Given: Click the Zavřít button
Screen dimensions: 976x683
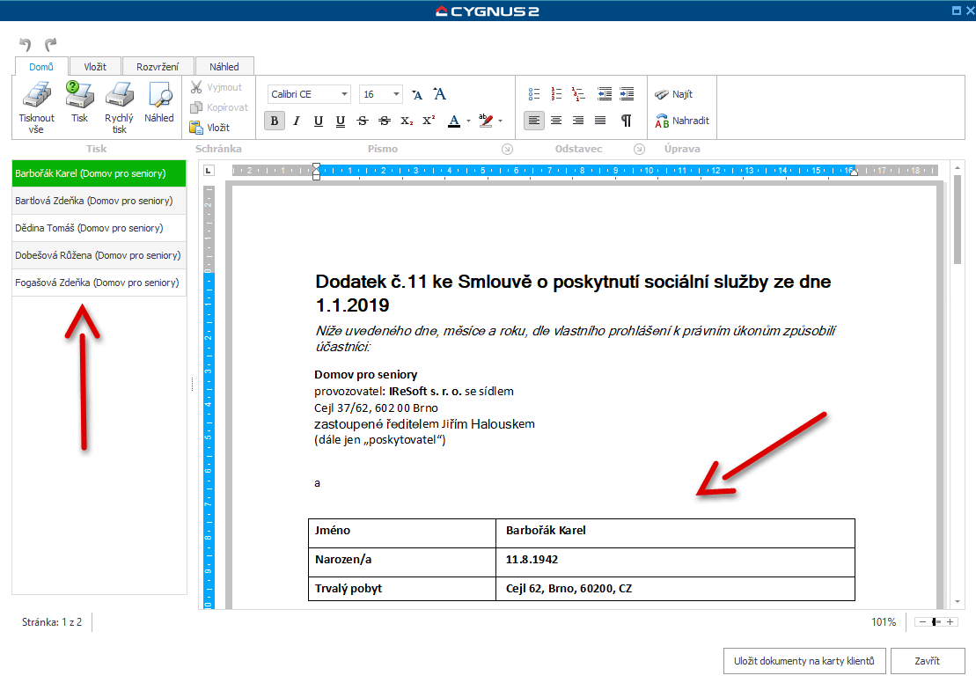Looking at the screenshot, I should pyautogui.click(x=928, y=661).
